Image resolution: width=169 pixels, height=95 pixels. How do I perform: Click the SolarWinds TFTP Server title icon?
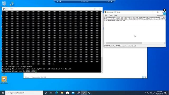[105, 12]
